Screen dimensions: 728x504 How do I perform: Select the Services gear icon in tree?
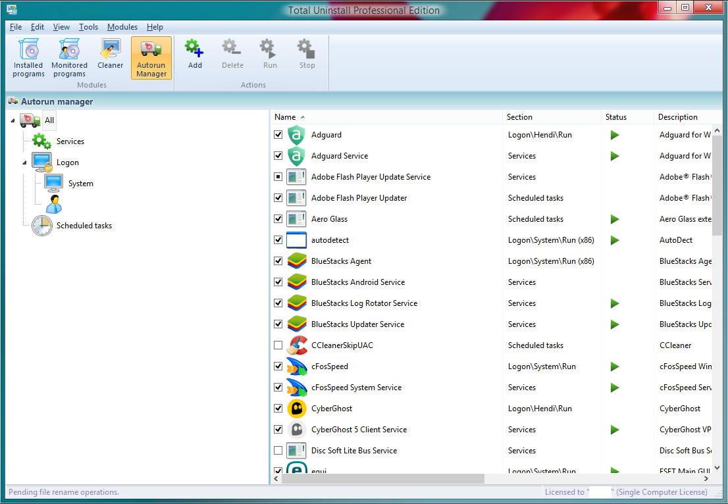coord(41,141)
